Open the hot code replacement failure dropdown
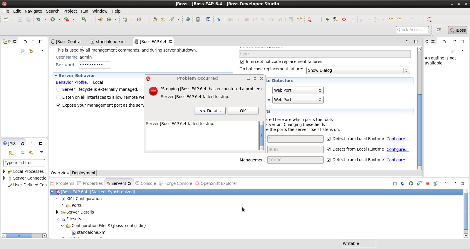 358,70
